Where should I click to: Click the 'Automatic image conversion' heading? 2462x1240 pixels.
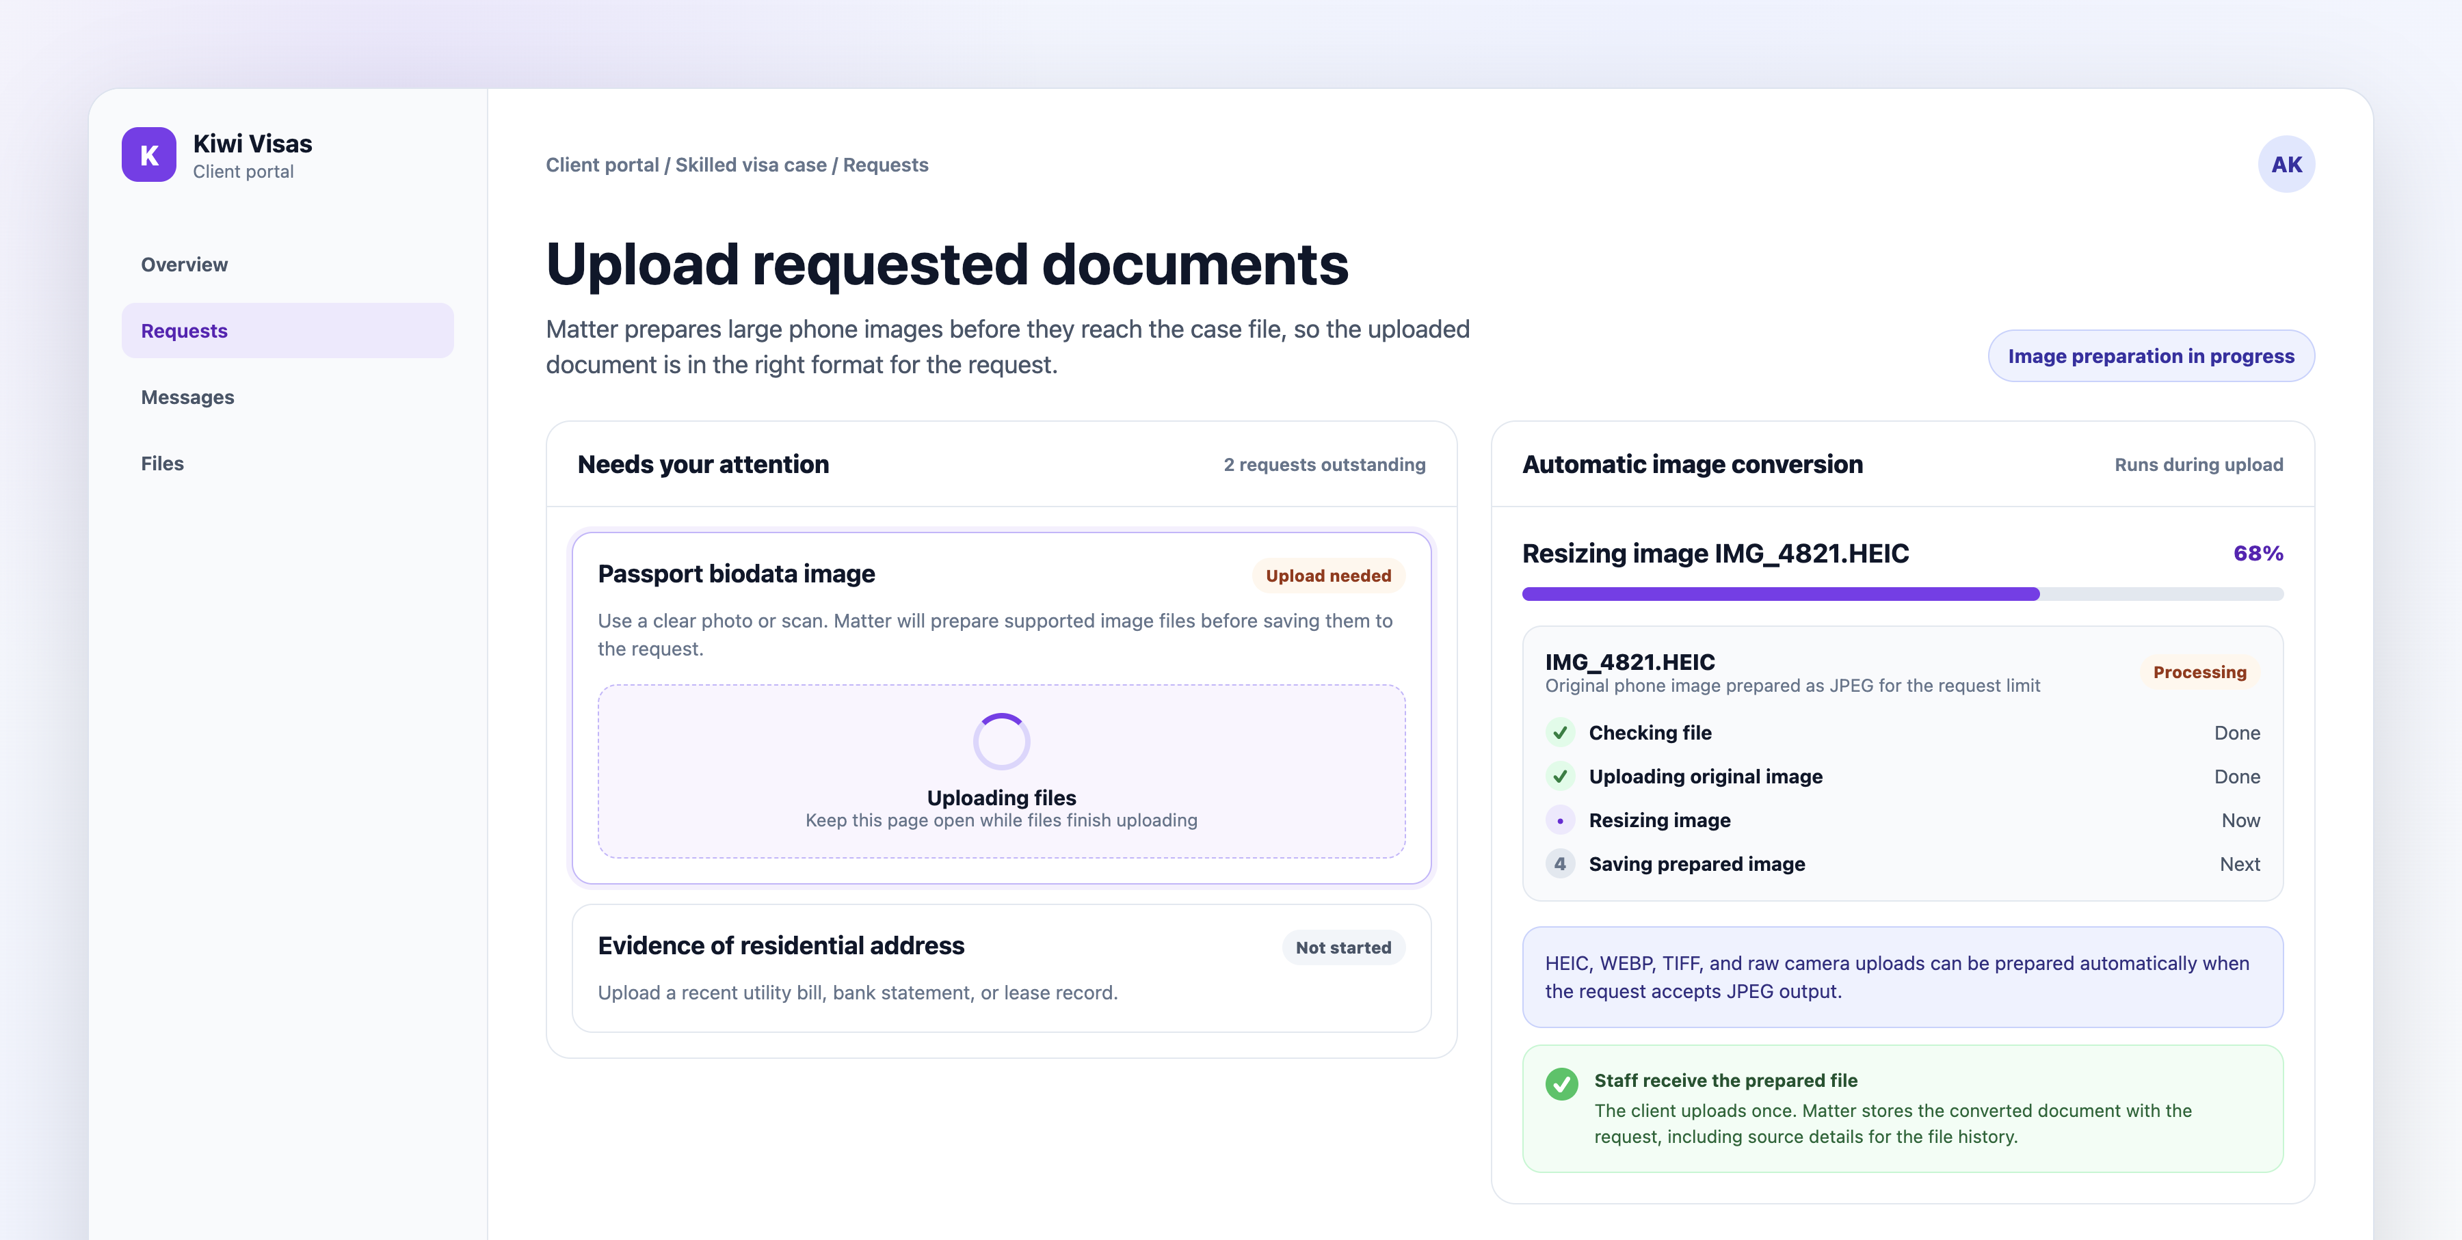point(1692,464)
